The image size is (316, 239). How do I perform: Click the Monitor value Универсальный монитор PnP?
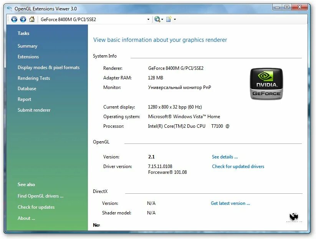pyautogui.click(x=180, y=87)
